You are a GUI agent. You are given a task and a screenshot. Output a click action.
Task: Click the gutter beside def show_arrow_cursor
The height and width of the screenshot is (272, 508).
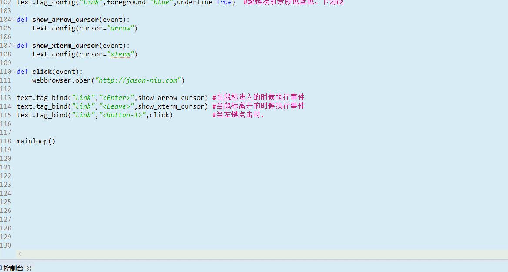[x=6, y=19]
